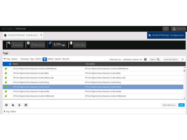Open dropdown arrow next to Advanced Search
187x140 pixels.
183,59
